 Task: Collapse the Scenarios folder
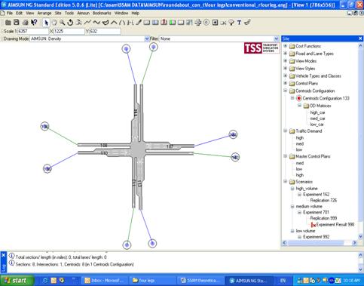click(285, 181)
